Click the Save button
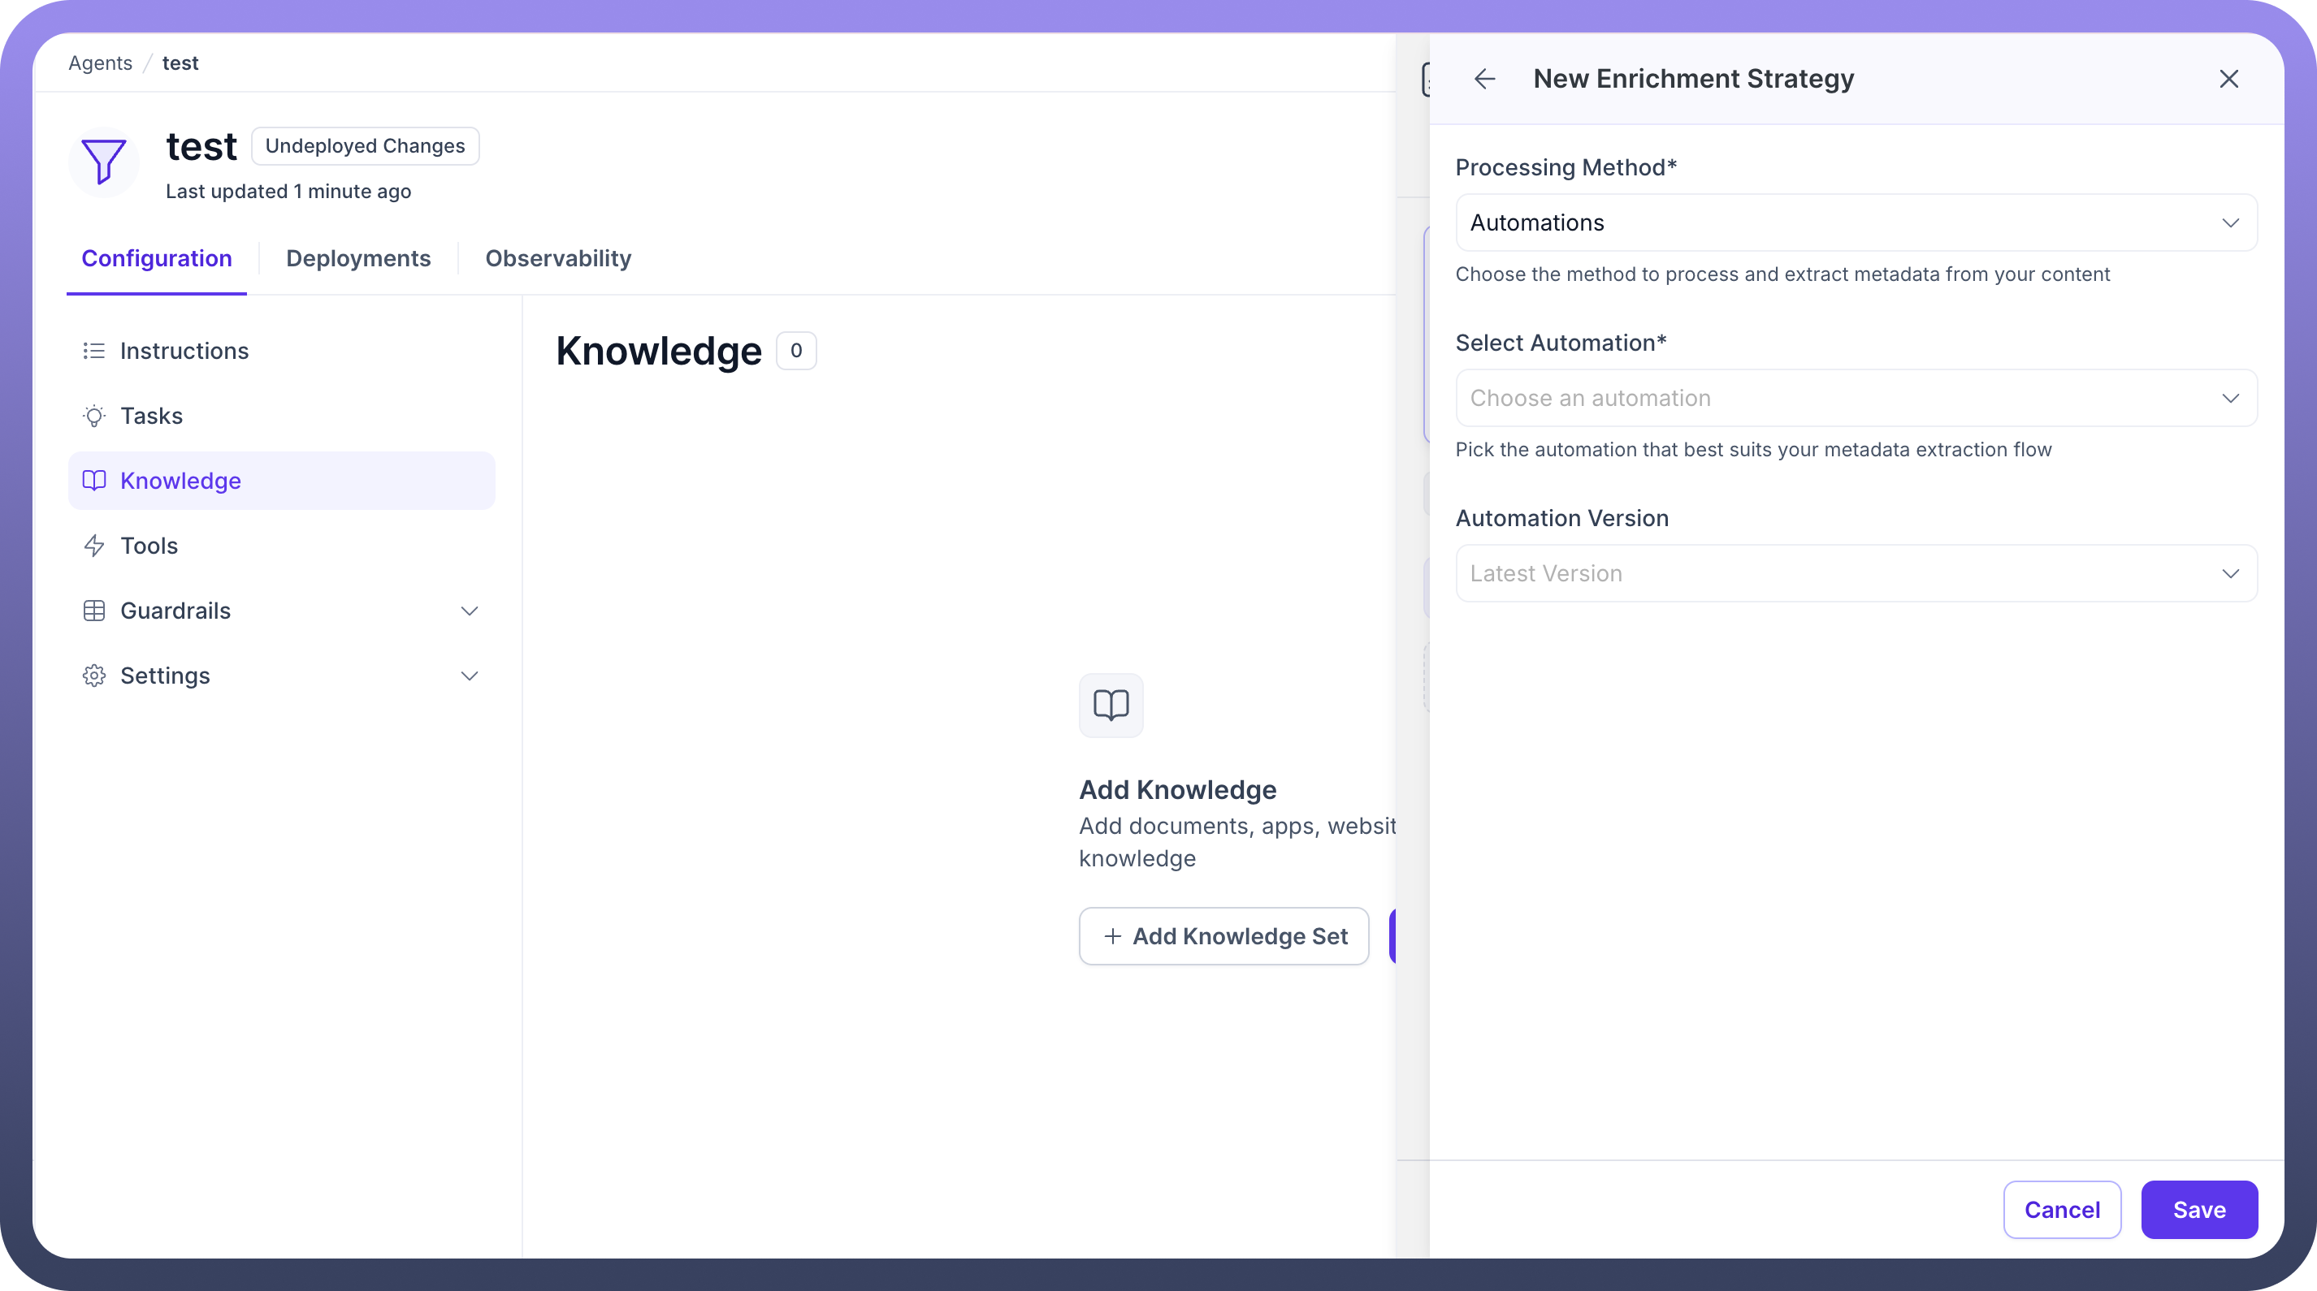 pyautogui.click(x=2198, y=1209)
